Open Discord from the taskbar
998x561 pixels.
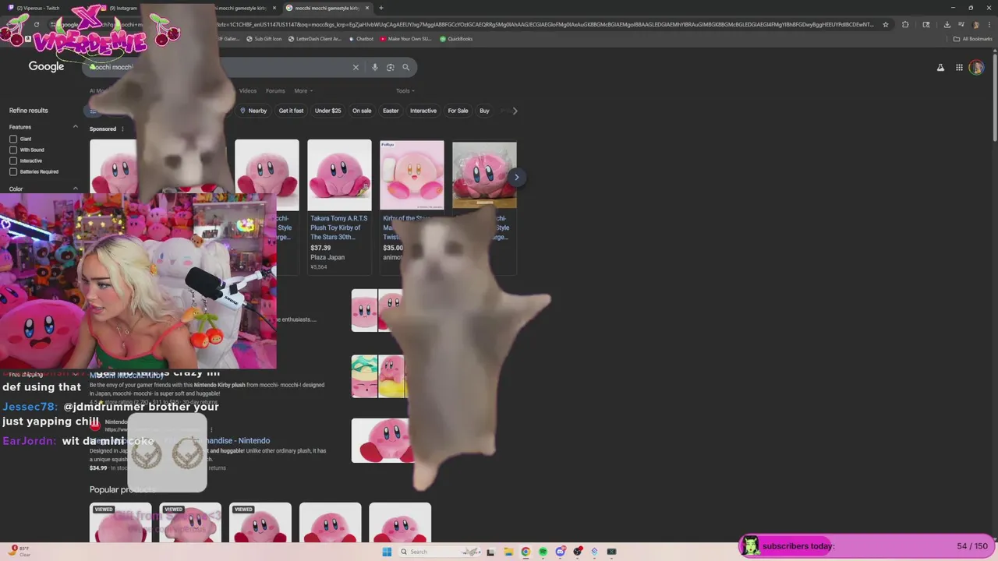[x=560, y=552]
